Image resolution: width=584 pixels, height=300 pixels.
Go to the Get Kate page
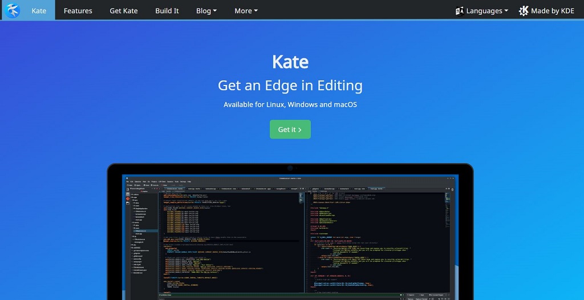[x=124, y=11]
